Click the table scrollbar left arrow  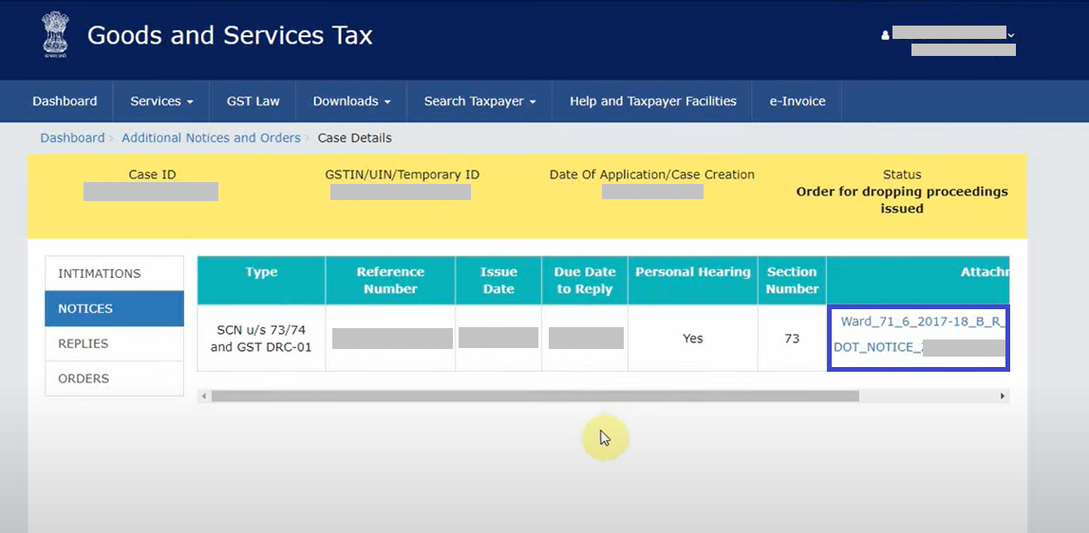(x=204, y=395)
